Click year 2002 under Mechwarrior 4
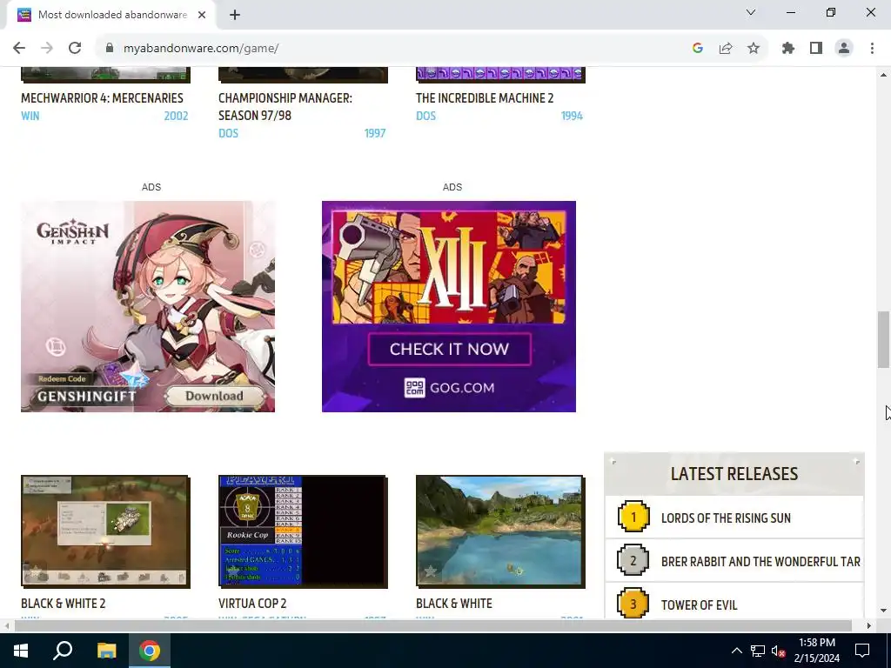 point(176,116)
